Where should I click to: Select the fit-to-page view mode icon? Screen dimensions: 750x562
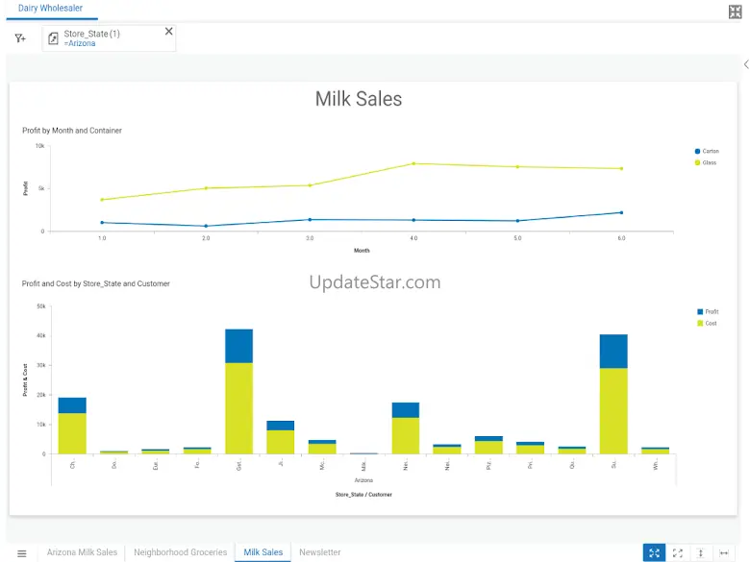[x=654, y=552]
